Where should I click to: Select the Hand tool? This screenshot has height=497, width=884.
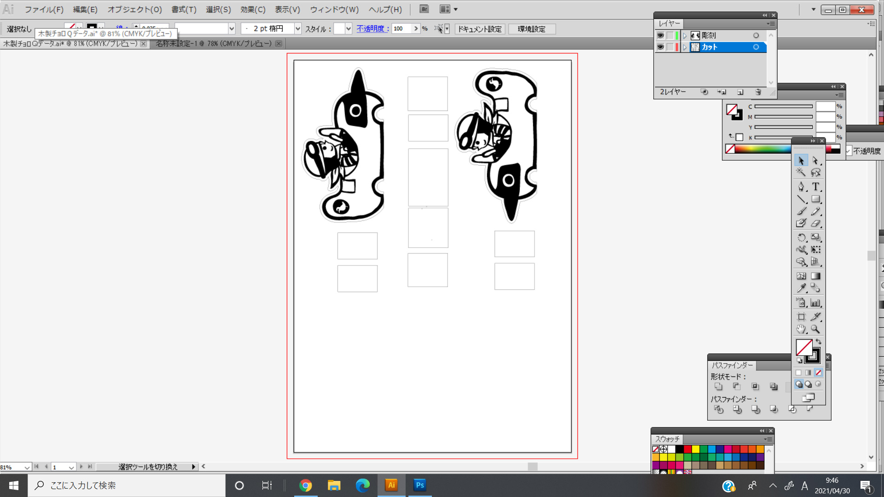point(801,329)
